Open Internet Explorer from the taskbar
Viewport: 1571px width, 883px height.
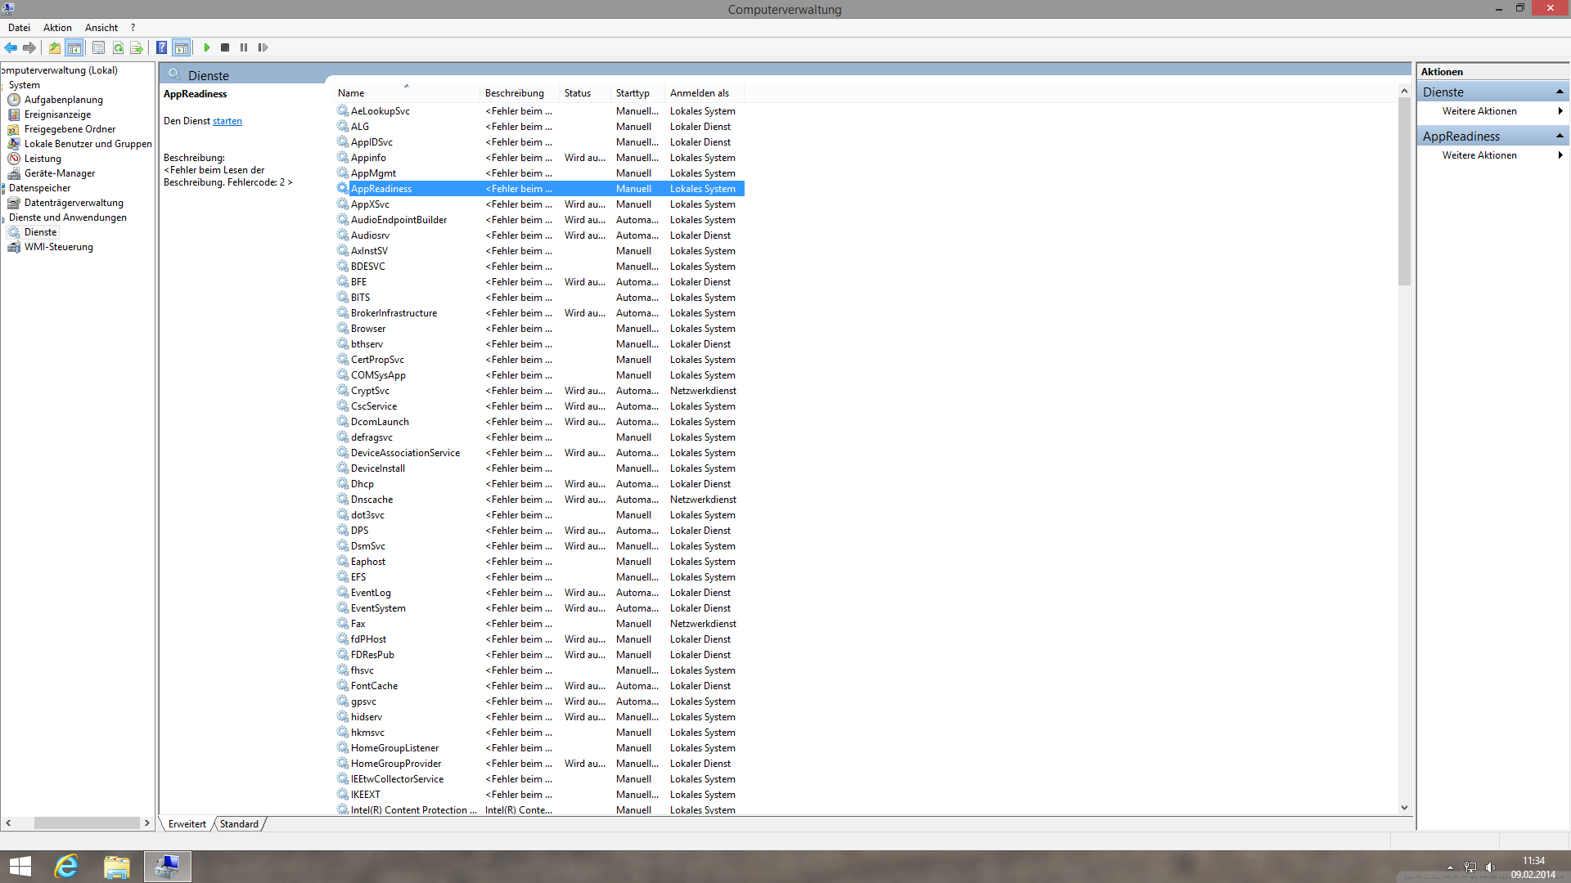tap(66, 867)
